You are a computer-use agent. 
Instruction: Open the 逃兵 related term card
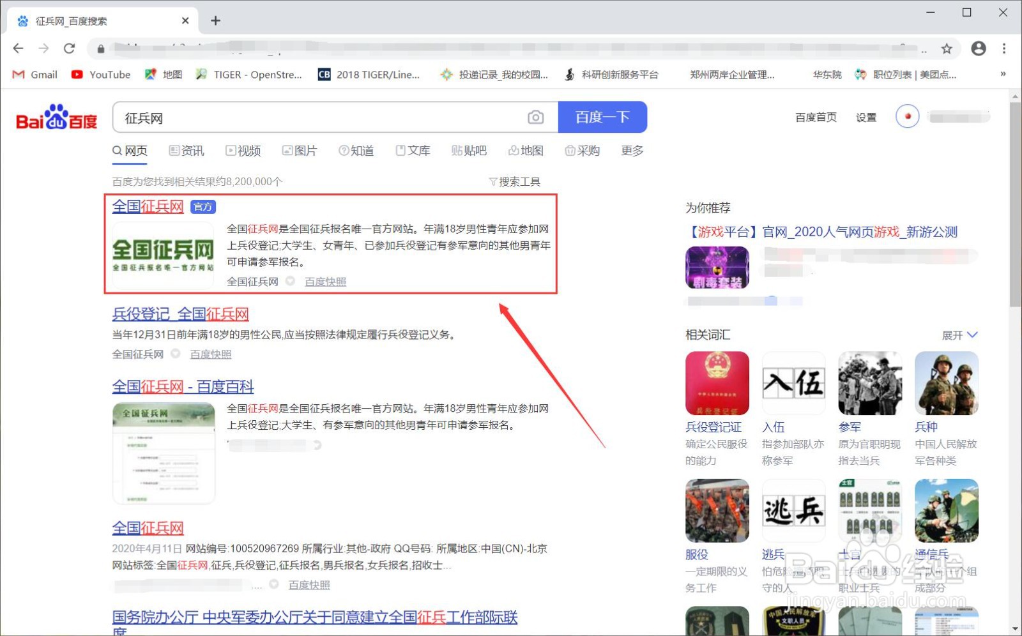pos(793,536)
